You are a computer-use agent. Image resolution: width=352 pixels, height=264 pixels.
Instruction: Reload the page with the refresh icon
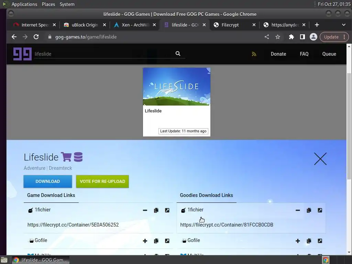pos(36,37)
